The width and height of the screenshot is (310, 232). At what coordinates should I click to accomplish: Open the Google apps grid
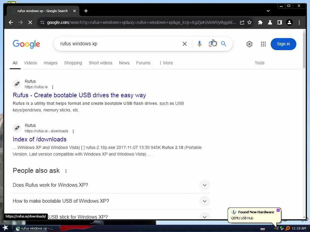tap(263, 44)
